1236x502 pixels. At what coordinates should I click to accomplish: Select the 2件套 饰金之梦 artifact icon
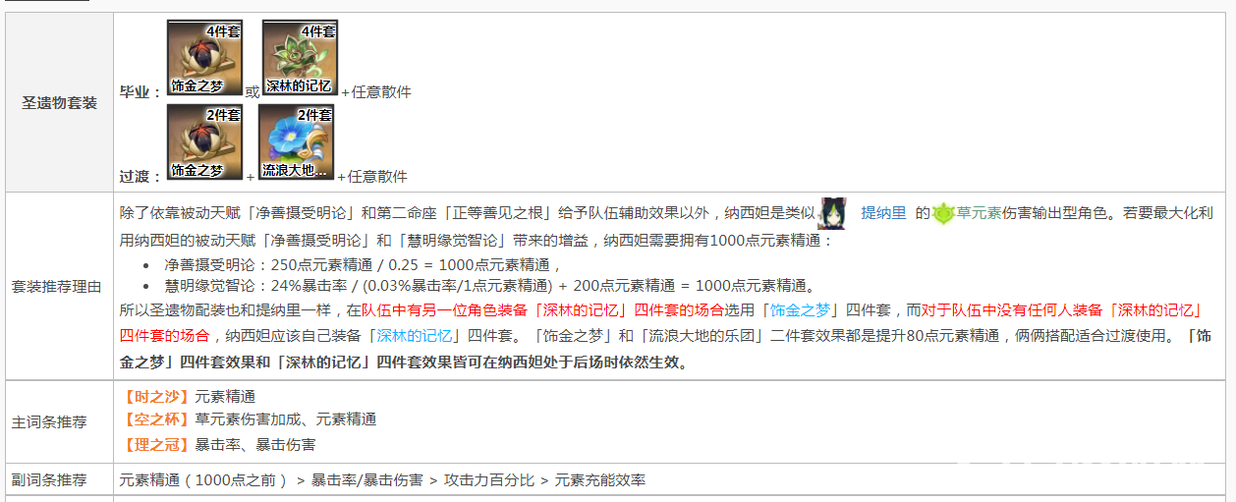pyautogui.click(x=205, y=141)
